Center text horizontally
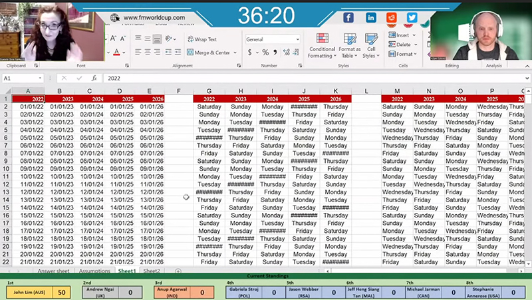This screenshot has width=532, height=300. (147, 52)
